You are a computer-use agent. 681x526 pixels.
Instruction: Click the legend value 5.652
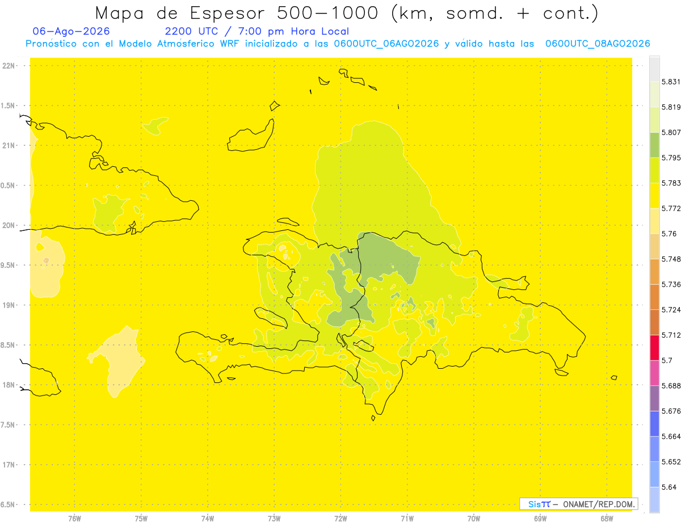(x=671, y=462)
